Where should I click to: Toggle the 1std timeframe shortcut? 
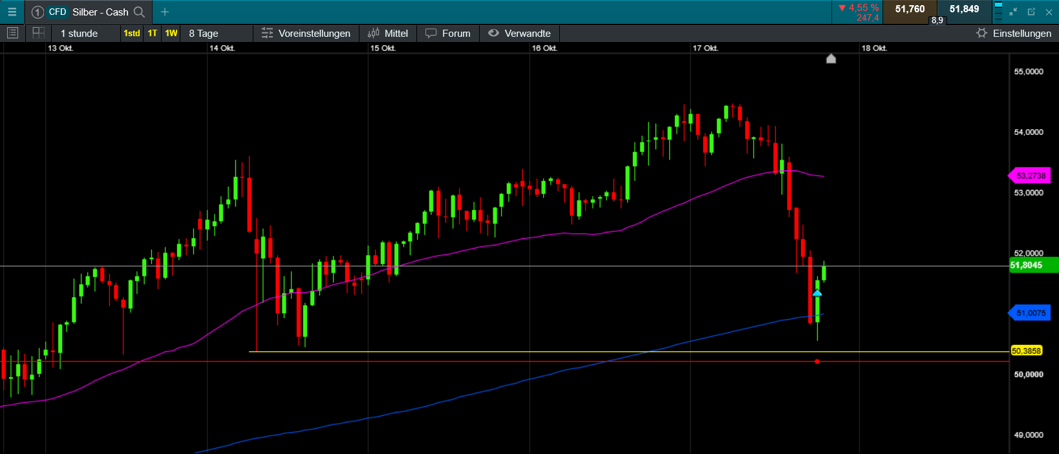[x=132, y=33]
